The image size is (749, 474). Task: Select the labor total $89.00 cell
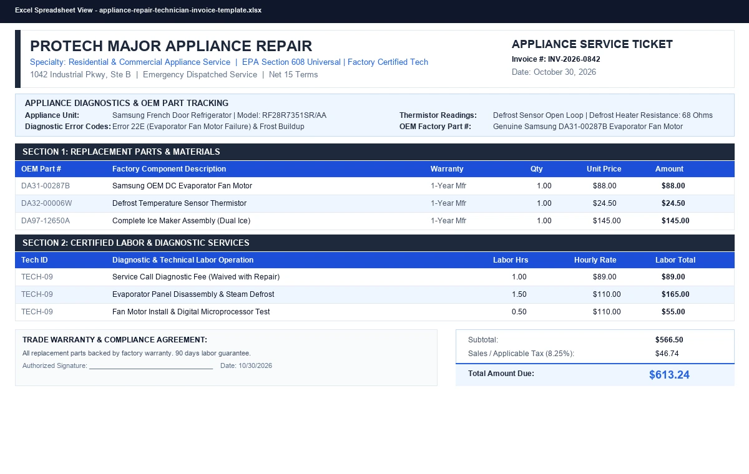673,277
